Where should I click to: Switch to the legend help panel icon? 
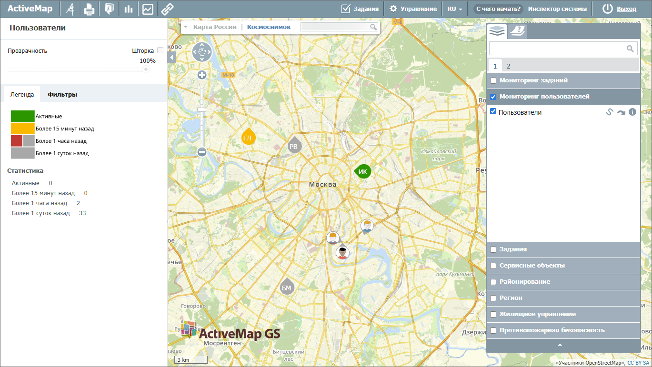pyautogui.click(x=517, y=31)
